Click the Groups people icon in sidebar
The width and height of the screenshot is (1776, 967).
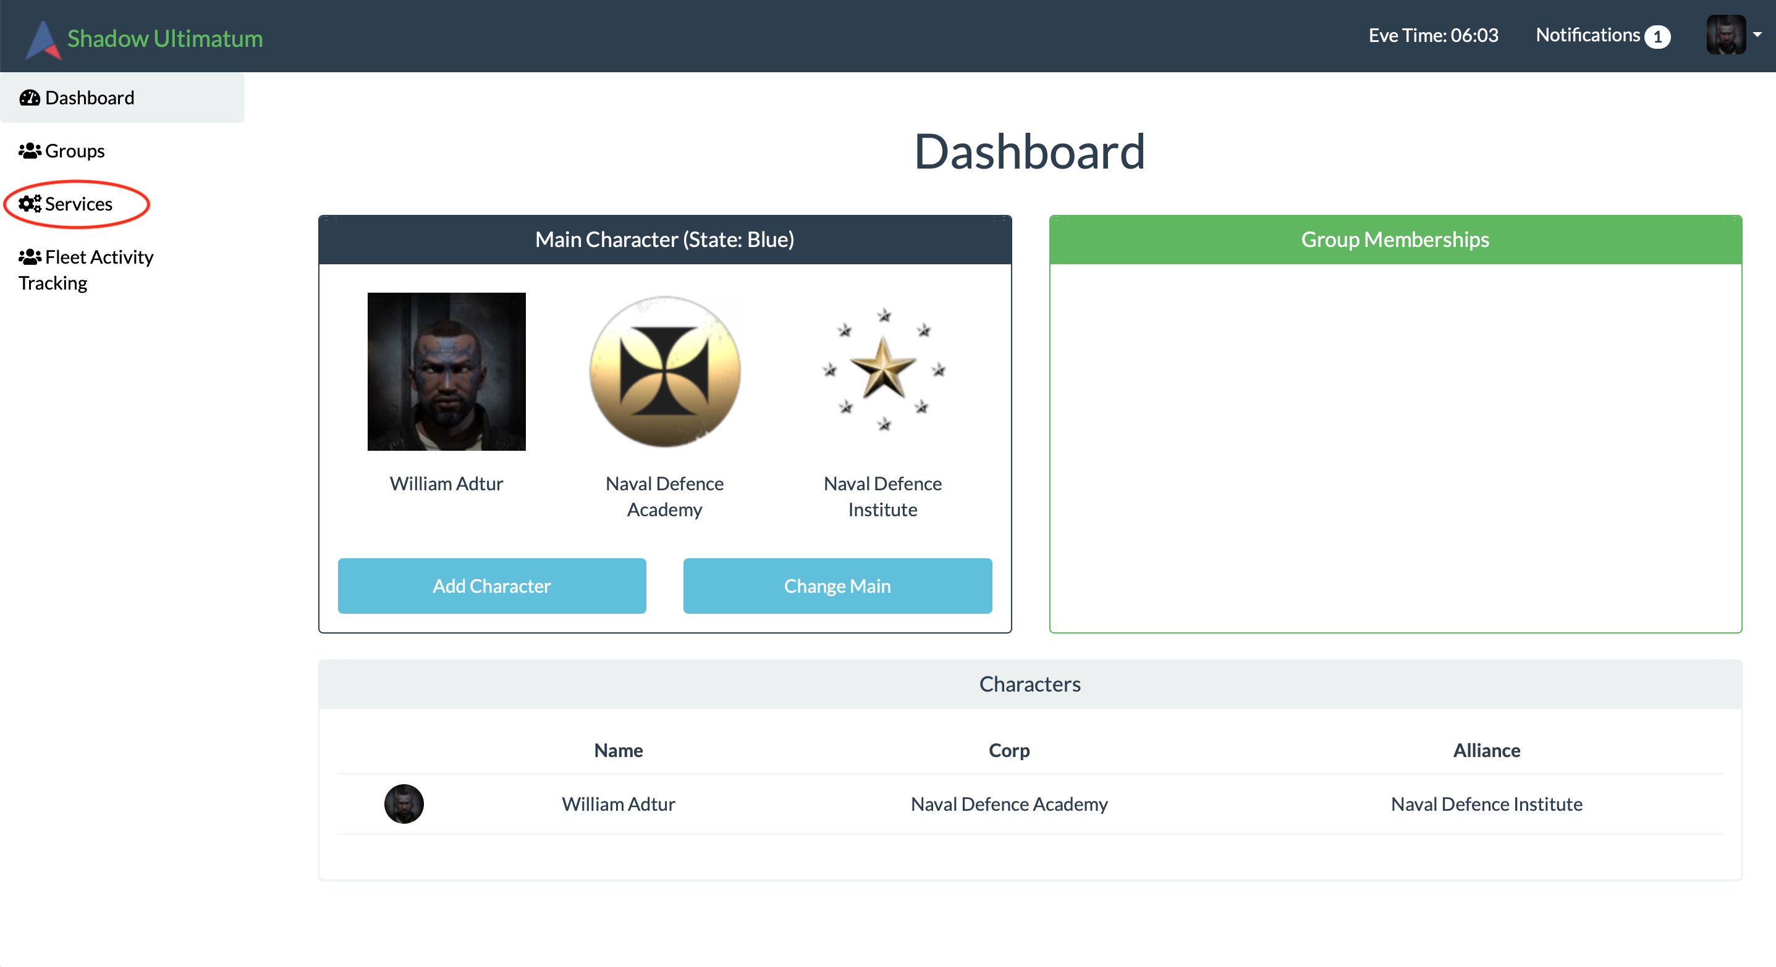tap(30, 151)
